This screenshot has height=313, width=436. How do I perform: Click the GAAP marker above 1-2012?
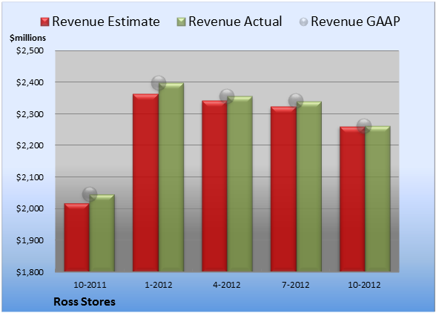(159, 83)
